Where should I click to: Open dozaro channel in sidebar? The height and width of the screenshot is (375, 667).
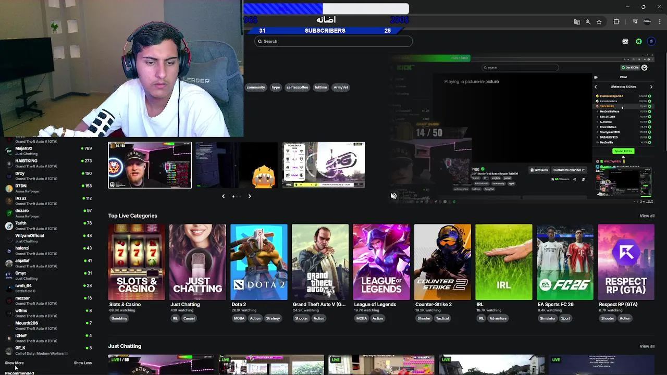[x=48, y=213]
